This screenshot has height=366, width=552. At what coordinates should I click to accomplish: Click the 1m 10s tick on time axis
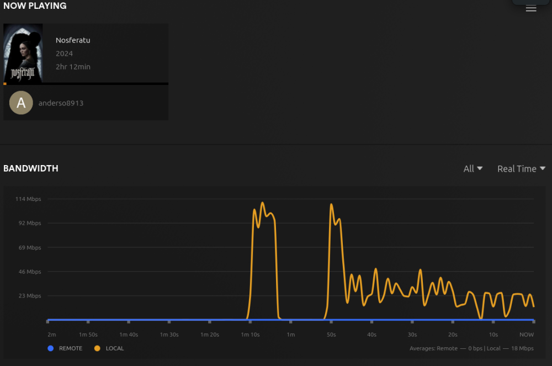pyautogui.click(x=250, y=335)
